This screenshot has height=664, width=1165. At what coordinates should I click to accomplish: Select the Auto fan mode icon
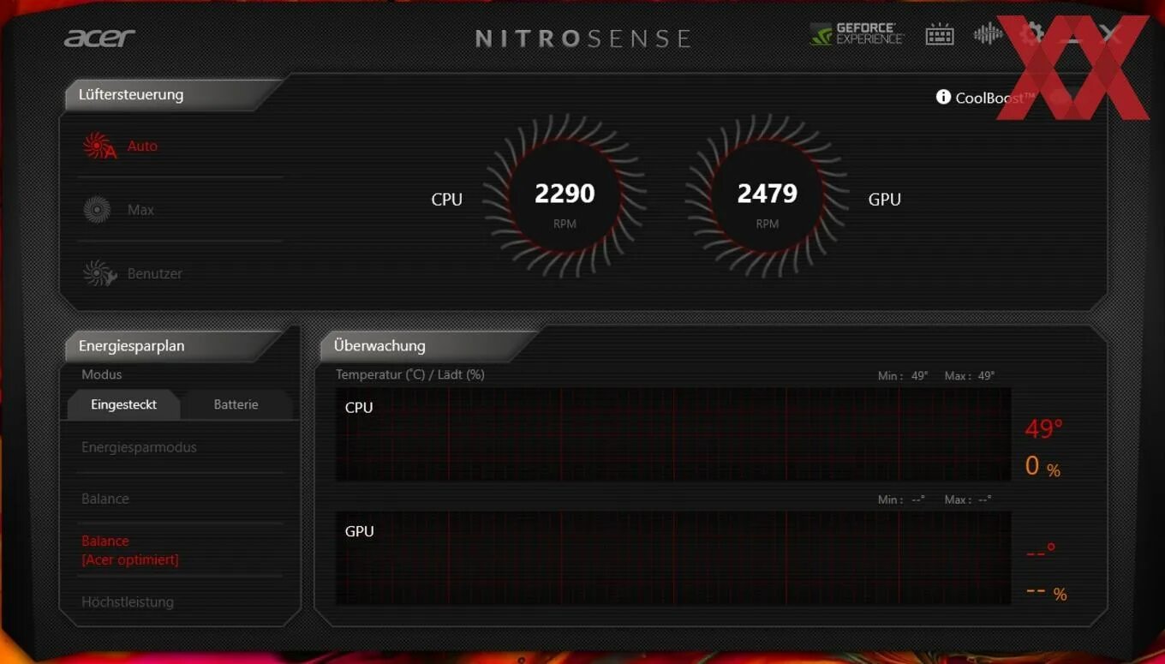[99, 146]
